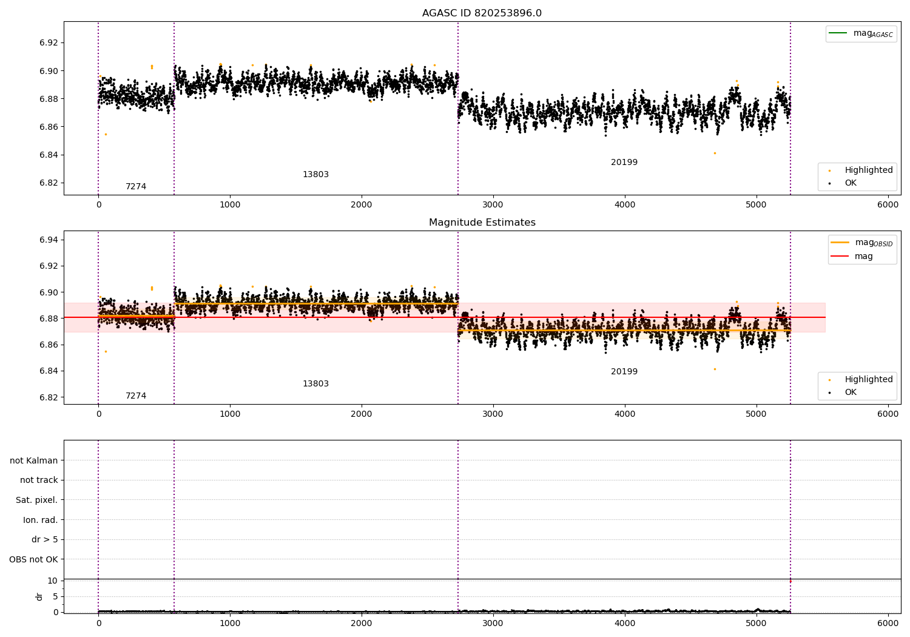This screenshot has width=910, height=637.
Task: Click the 'dr > 5' row label
Action: pyautogui.click(x=45, y=540)
